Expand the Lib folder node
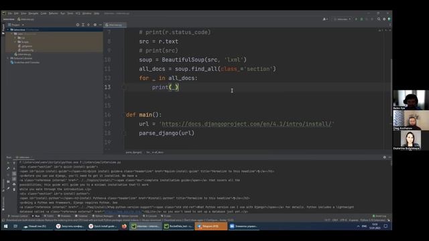The width and height of the screenshot is (429, 241). tap(15, 37)
